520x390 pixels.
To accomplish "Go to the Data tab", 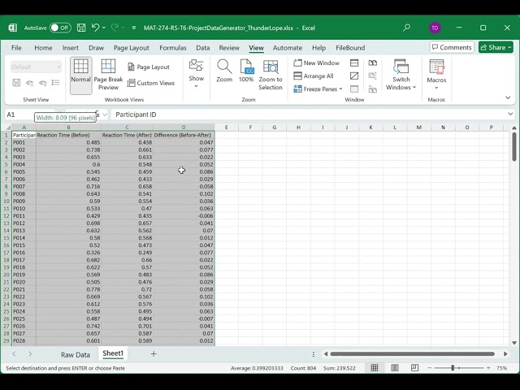I will (202, 48).
